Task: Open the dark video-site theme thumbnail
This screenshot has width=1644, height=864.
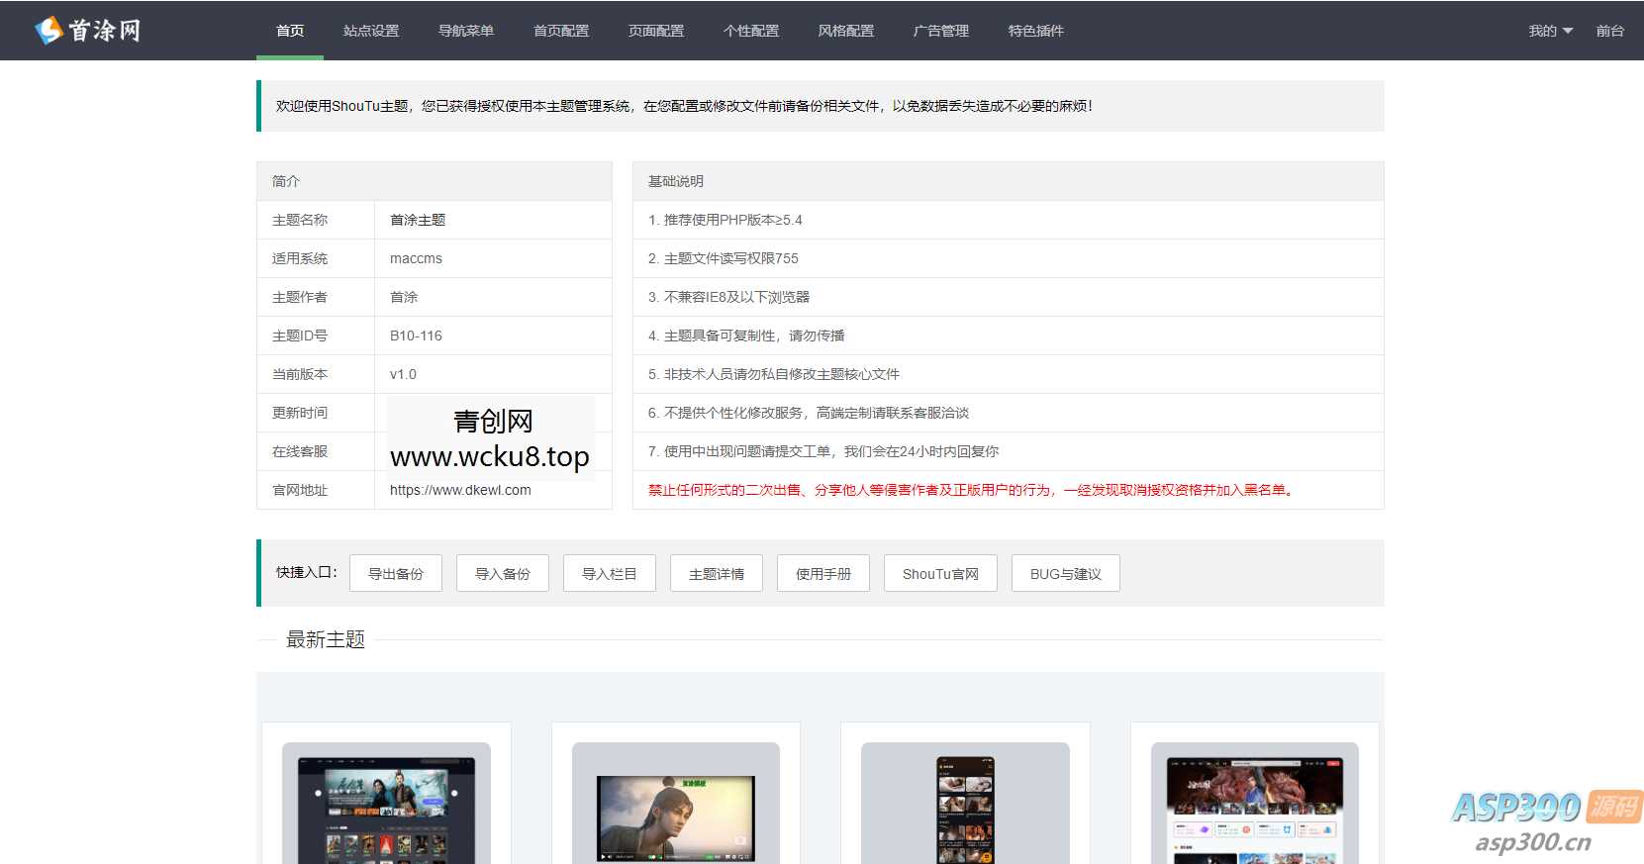Action: pos(386,804)
